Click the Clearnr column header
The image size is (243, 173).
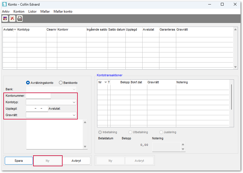52,30
